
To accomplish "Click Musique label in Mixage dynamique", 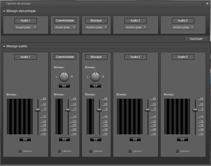I will (96, 20).
